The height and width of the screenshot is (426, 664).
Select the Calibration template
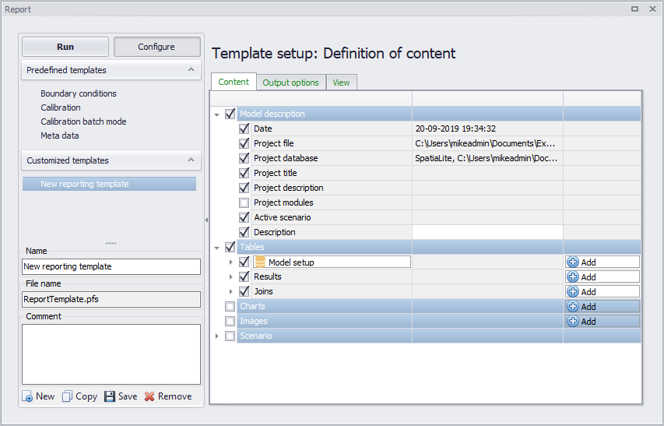tap(61, 107)
